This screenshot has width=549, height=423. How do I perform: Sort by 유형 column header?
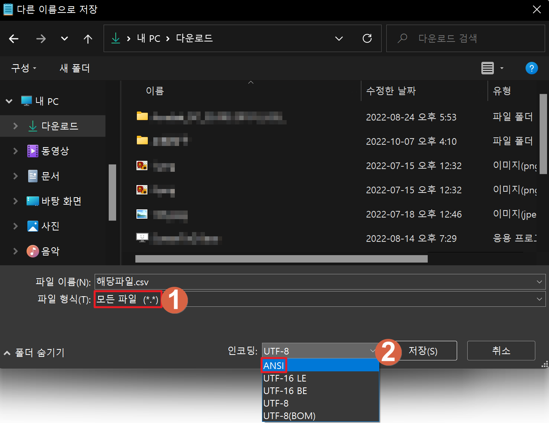click(502, 91)
